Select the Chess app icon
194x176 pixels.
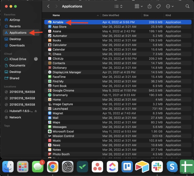(50, 54)
